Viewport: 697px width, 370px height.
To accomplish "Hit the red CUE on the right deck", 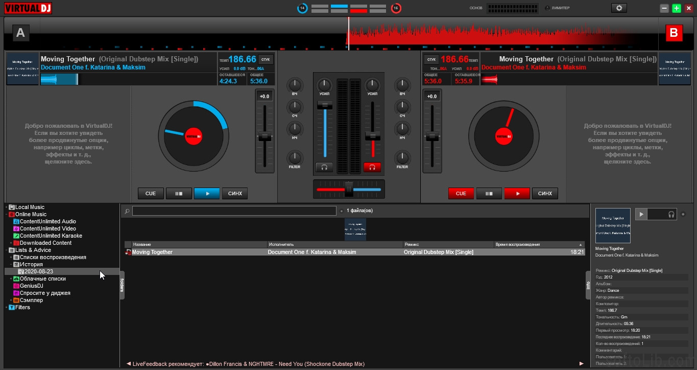I will [x=461, y=193].
